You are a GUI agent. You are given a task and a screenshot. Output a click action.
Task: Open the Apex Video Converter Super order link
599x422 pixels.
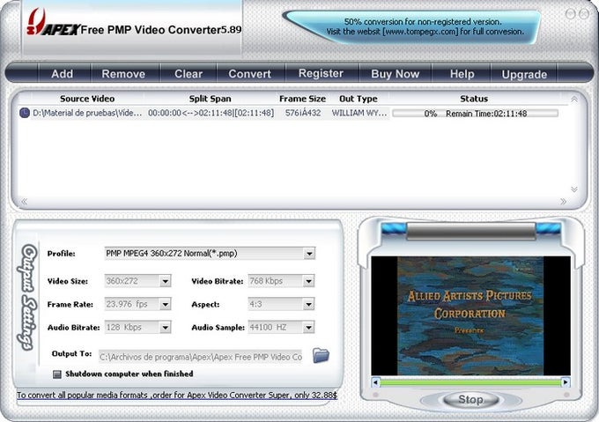pos(177,396)
